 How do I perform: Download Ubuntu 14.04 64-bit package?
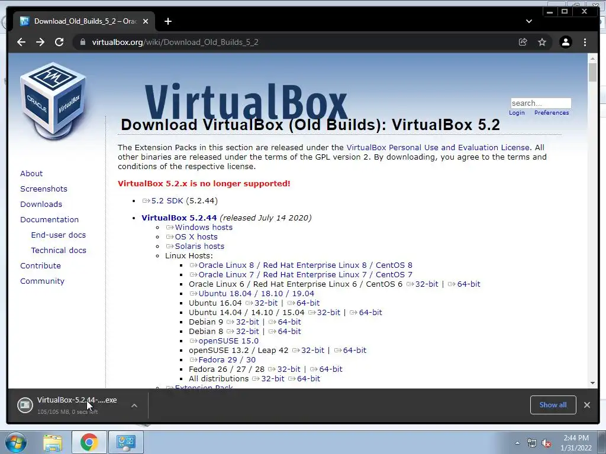tap(366, 312)
